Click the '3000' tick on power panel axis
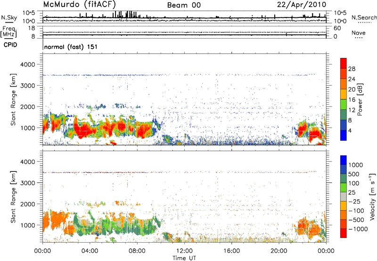 [28, 86]
